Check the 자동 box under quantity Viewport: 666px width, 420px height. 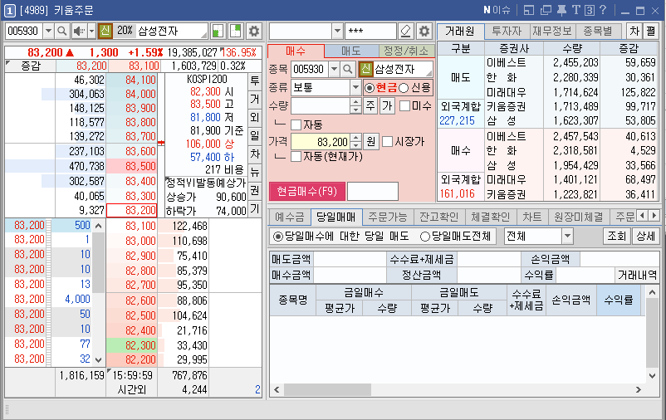point(296,125)
